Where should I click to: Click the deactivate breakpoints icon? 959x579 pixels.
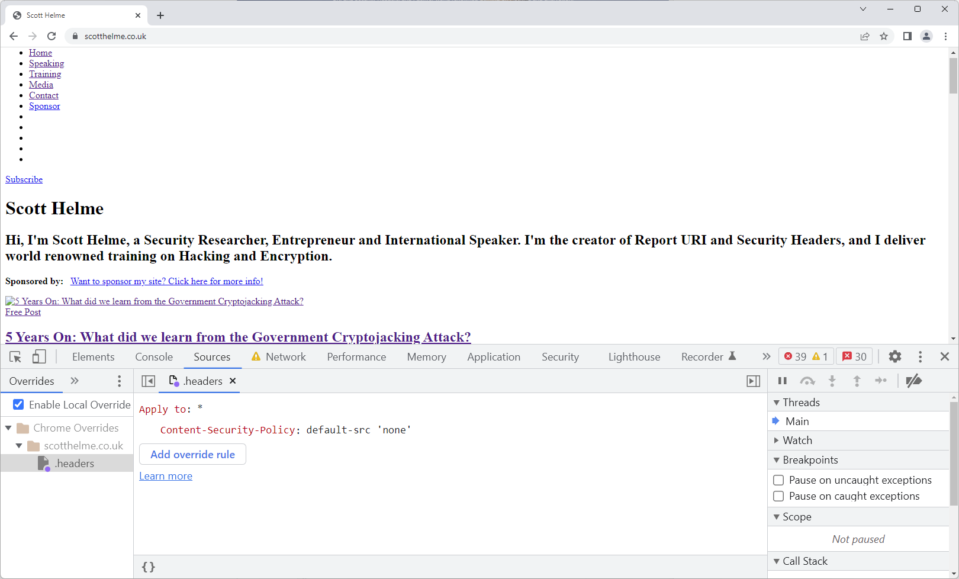click(915, 381)
